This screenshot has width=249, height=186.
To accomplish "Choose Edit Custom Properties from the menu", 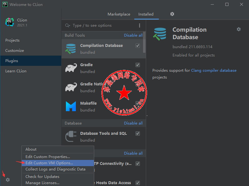I will point(58,157).
